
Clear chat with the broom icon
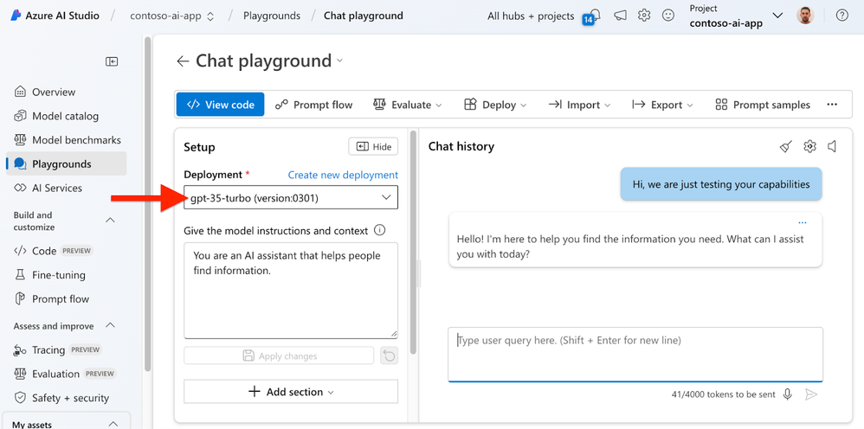tap(786, 146)
